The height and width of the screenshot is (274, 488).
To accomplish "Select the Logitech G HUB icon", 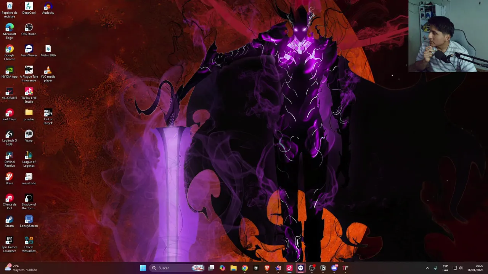I will pyautogui.click(x=10, y=138).
